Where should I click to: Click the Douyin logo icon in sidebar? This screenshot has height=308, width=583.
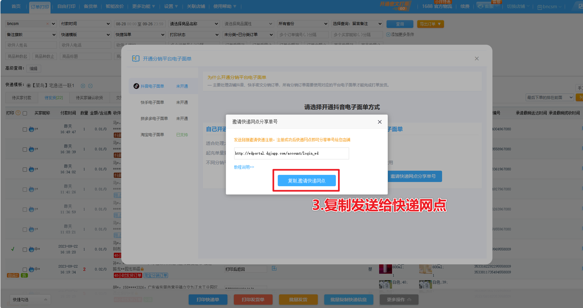136,86
